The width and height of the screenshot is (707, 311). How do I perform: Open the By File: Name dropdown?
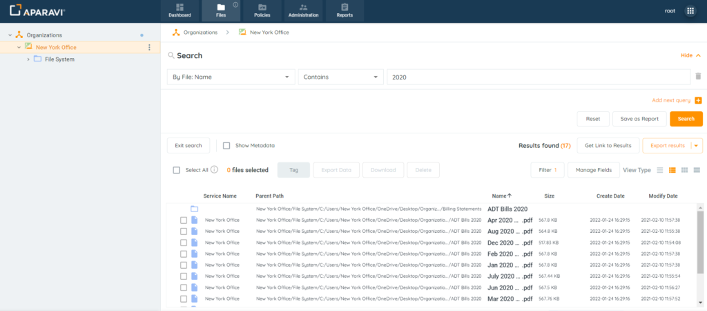pyautogui.click(x=231, y=77)
